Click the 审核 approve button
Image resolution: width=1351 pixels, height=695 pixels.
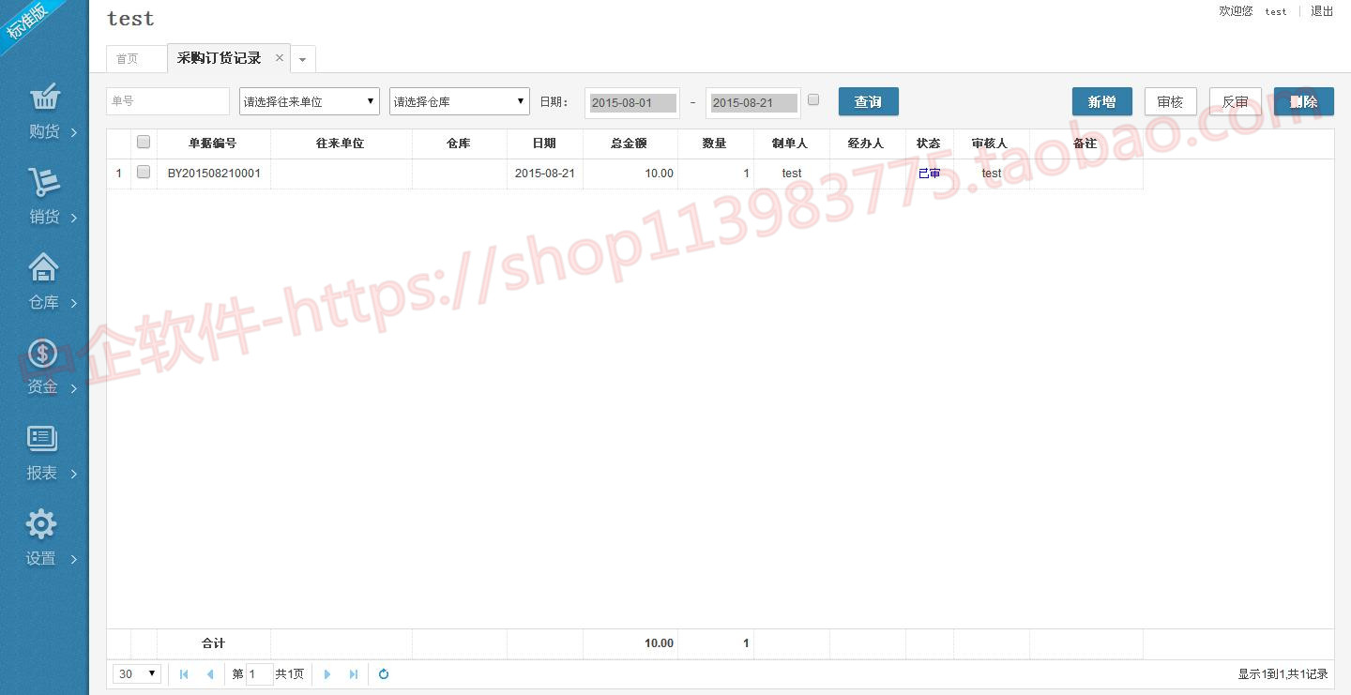(x=1171, y=101)
